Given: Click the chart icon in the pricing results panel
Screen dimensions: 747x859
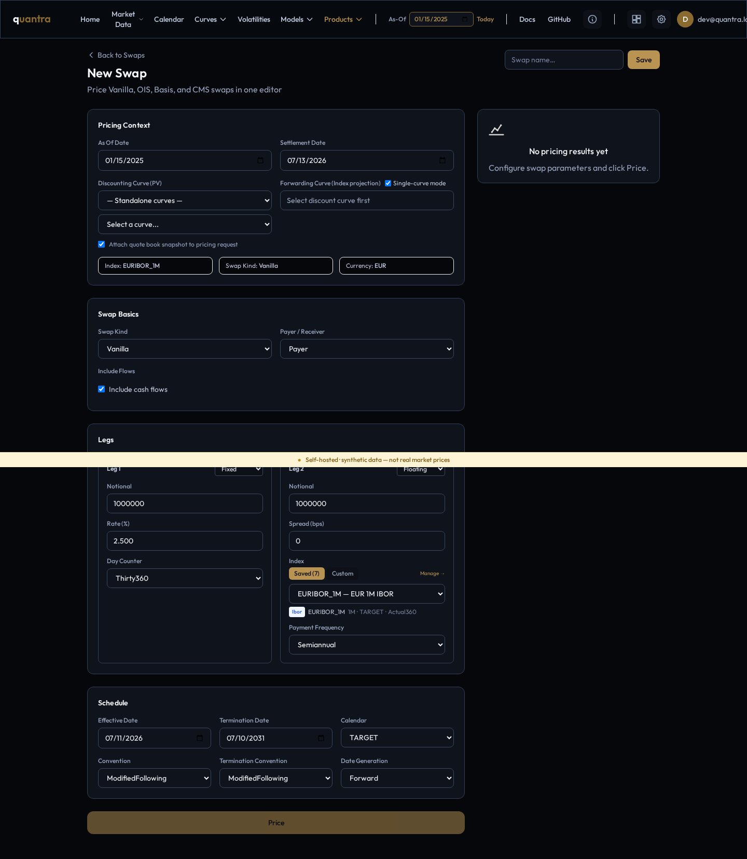Looking at the screenshot, I should coord(496,129).
